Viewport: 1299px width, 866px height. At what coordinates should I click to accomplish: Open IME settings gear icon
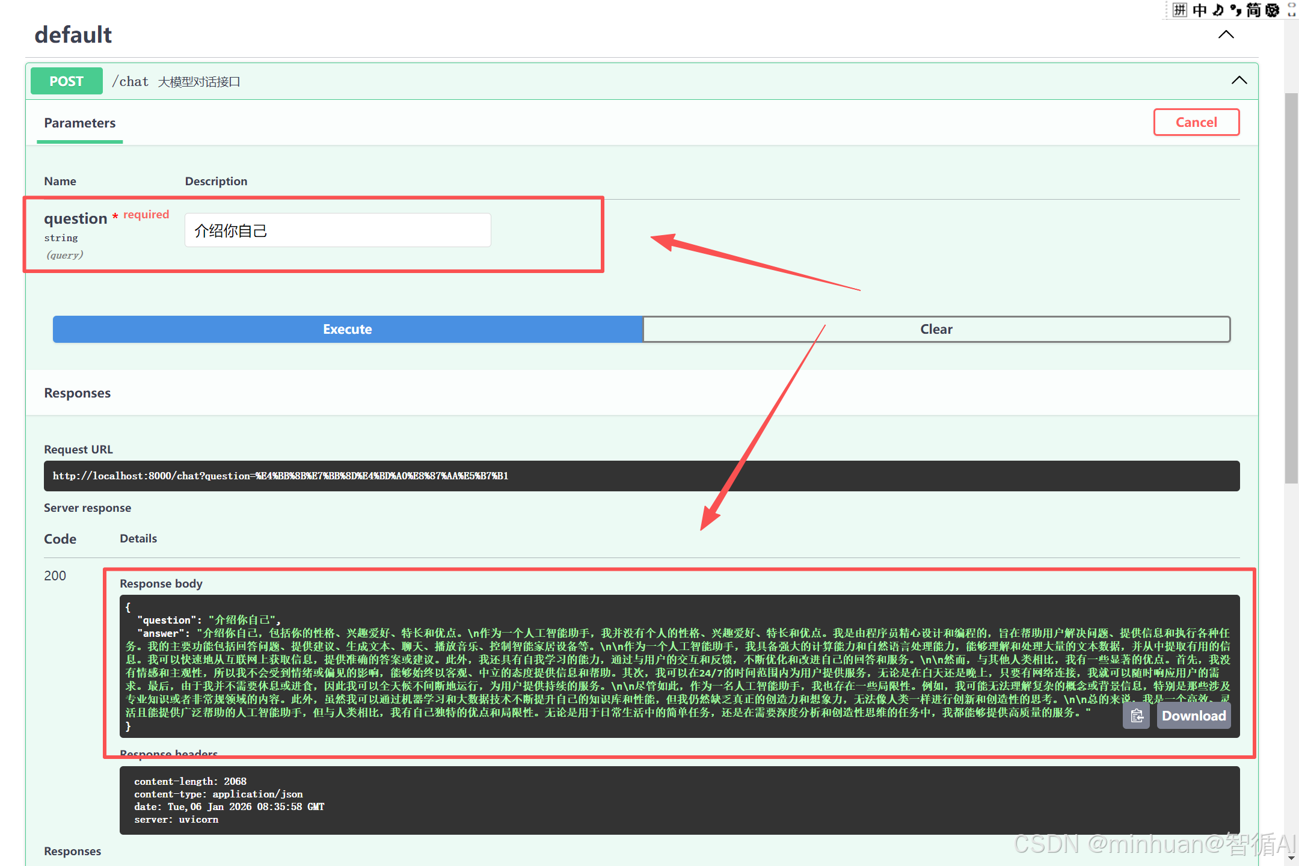click(1273, 10)
